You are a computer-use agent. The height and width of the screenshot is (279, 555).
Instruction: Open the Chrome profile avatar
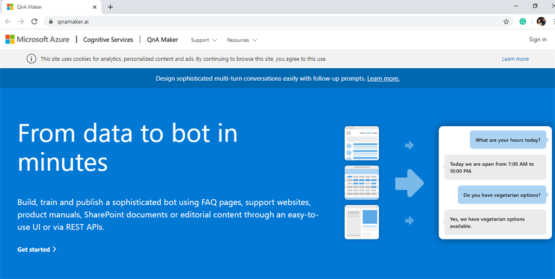(x=541, y=22)
